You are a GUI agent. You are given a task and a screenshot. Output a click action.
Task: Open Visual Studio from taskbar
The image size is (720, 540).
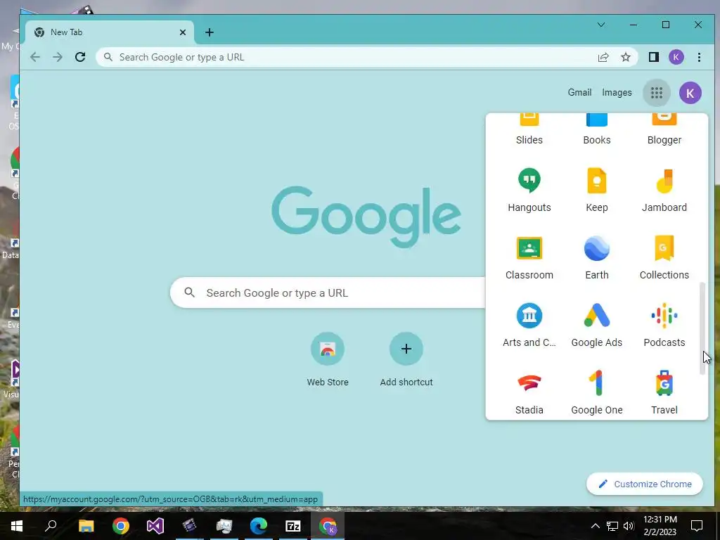click(155, 526)
